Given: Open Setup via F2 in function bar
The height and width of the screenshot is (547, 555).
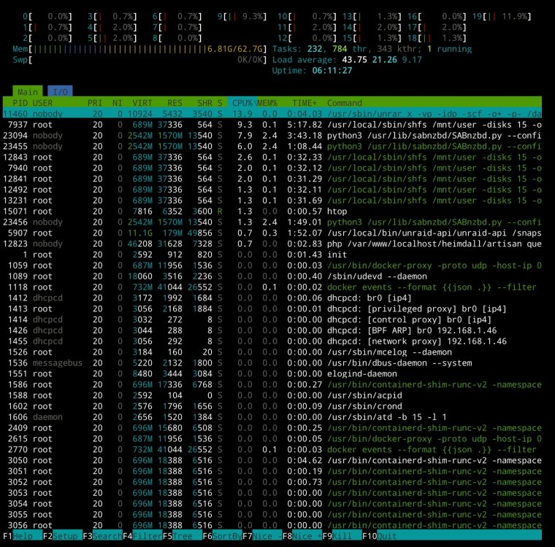Looking at the screenshot, I should tap(63, 536).
